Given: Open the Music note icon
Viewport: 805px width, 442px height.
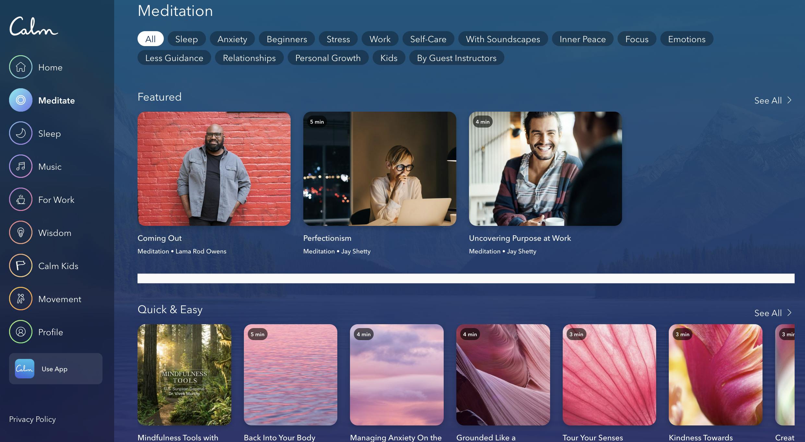Looking at the screenshot, I should click(21, 166).
